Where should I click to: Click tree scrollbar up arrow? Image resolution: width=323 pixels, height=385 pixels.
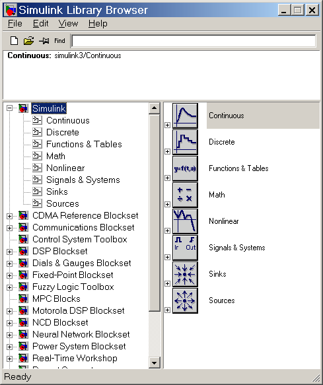click(x=155, y=108)
